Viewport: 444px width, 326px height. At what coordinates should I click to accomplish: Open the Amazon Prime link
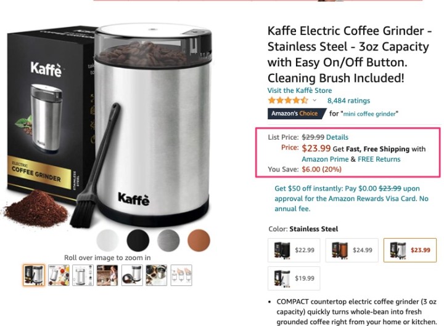(325, 159)
